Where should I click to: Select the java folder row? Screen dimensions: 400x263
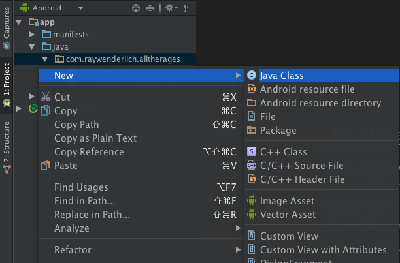(x=105, y=46)
